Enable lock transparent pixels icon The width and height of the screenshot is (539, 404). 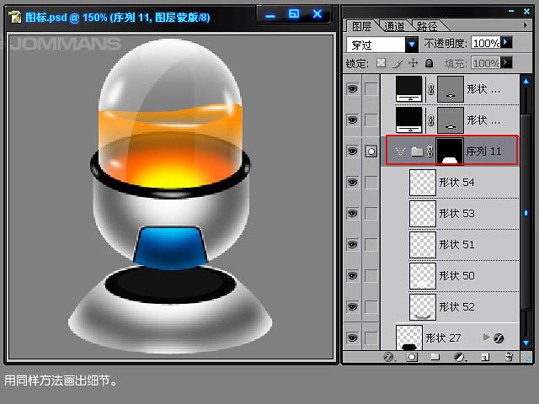click(381, 63)
